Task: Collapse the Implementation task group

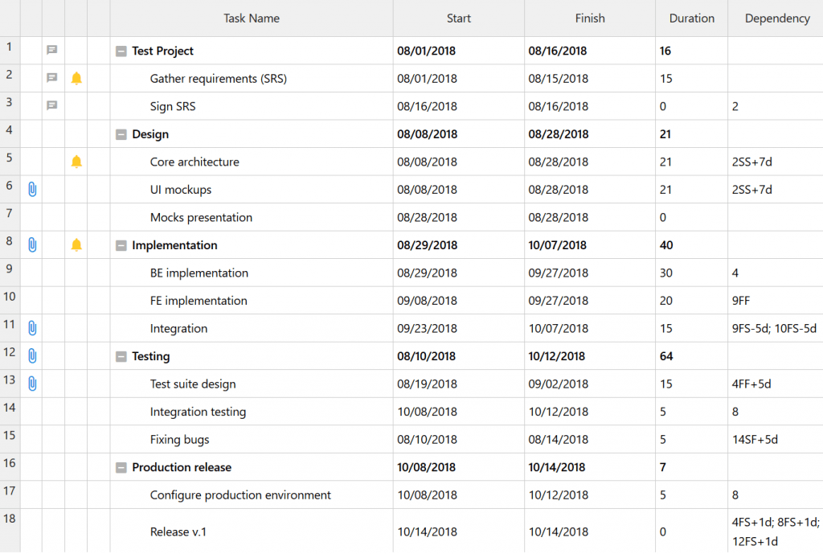Action: 121,245
